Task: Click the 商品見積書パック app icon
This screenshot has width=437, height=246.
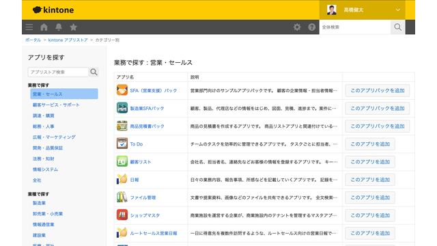Action: coord(122,126)
